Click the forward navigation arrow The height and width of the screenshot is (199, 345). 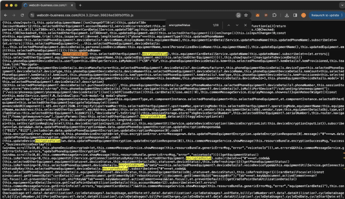[x=14, y=15]
